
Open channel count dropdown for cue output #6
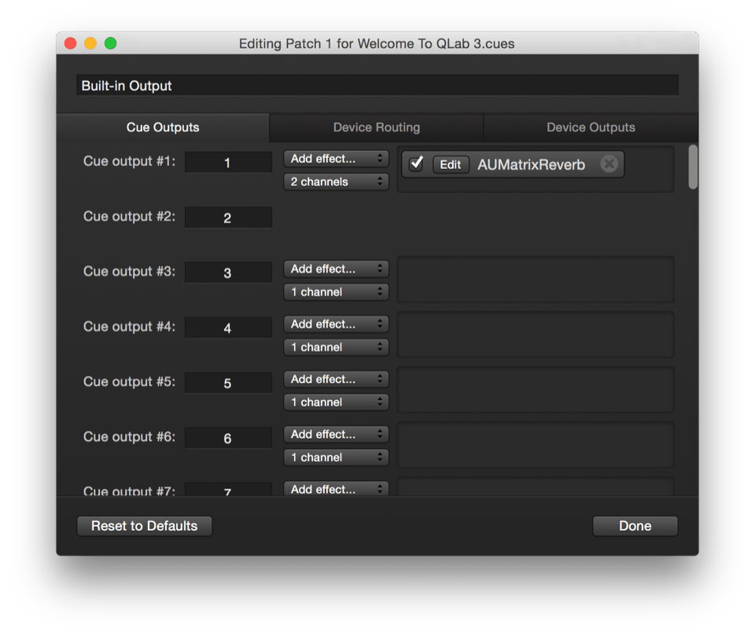(x=336, y=457)
